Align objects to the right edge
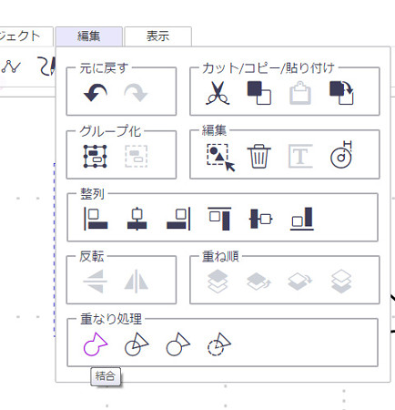The width and height of the screenshot is (395, 410). click(178, 219)
